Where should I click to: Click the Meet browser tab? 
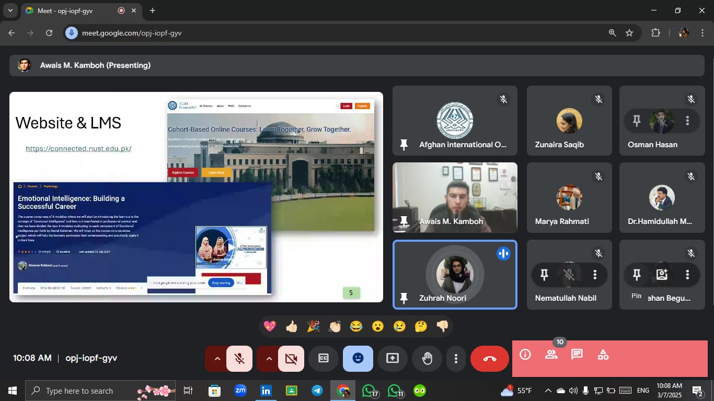[x=82, y=10]
